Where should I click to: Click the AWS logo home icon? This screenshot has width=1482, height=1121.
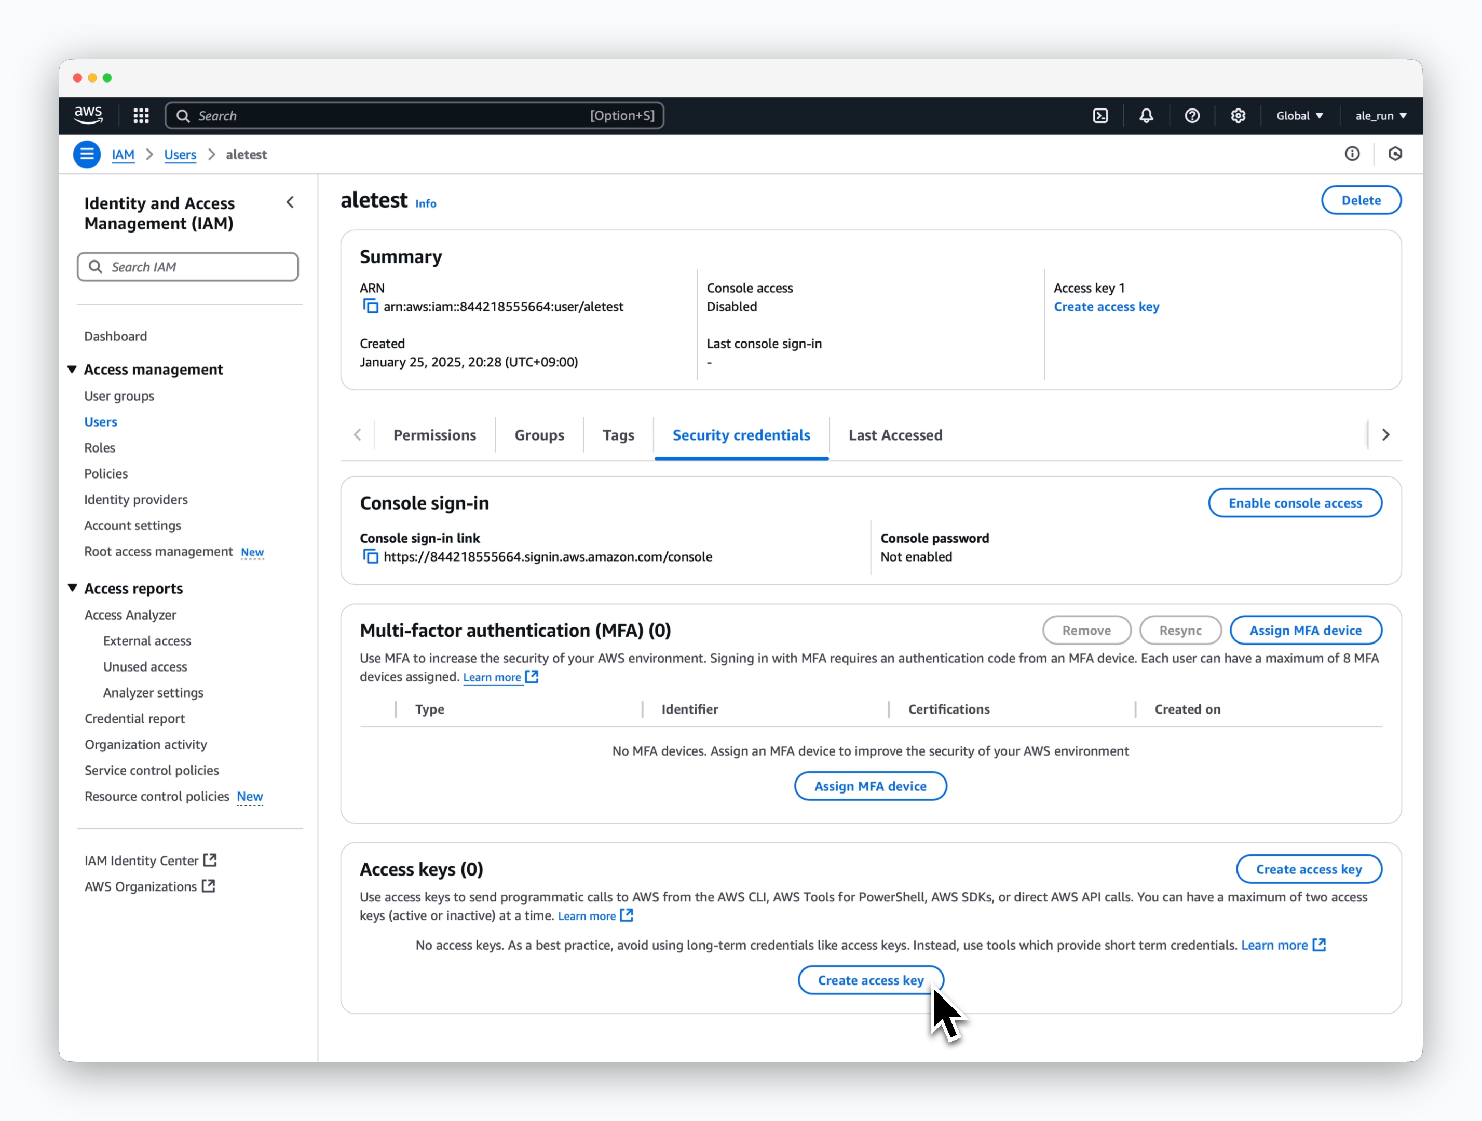pyautogui.click(x=88, y=115)
